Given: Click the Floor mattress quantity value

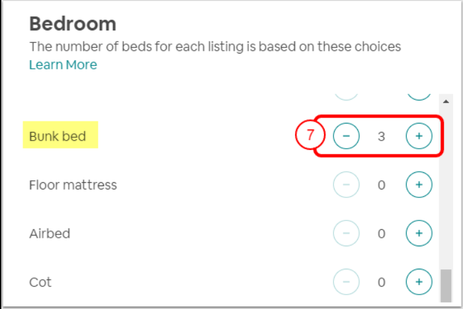Looking at the screenshot, I should tap(382, 185).
